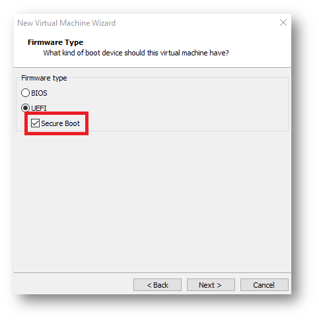Toggle the Secure Boot checkbox
This screenshot has height=322, width=319.
coord(35,123)
